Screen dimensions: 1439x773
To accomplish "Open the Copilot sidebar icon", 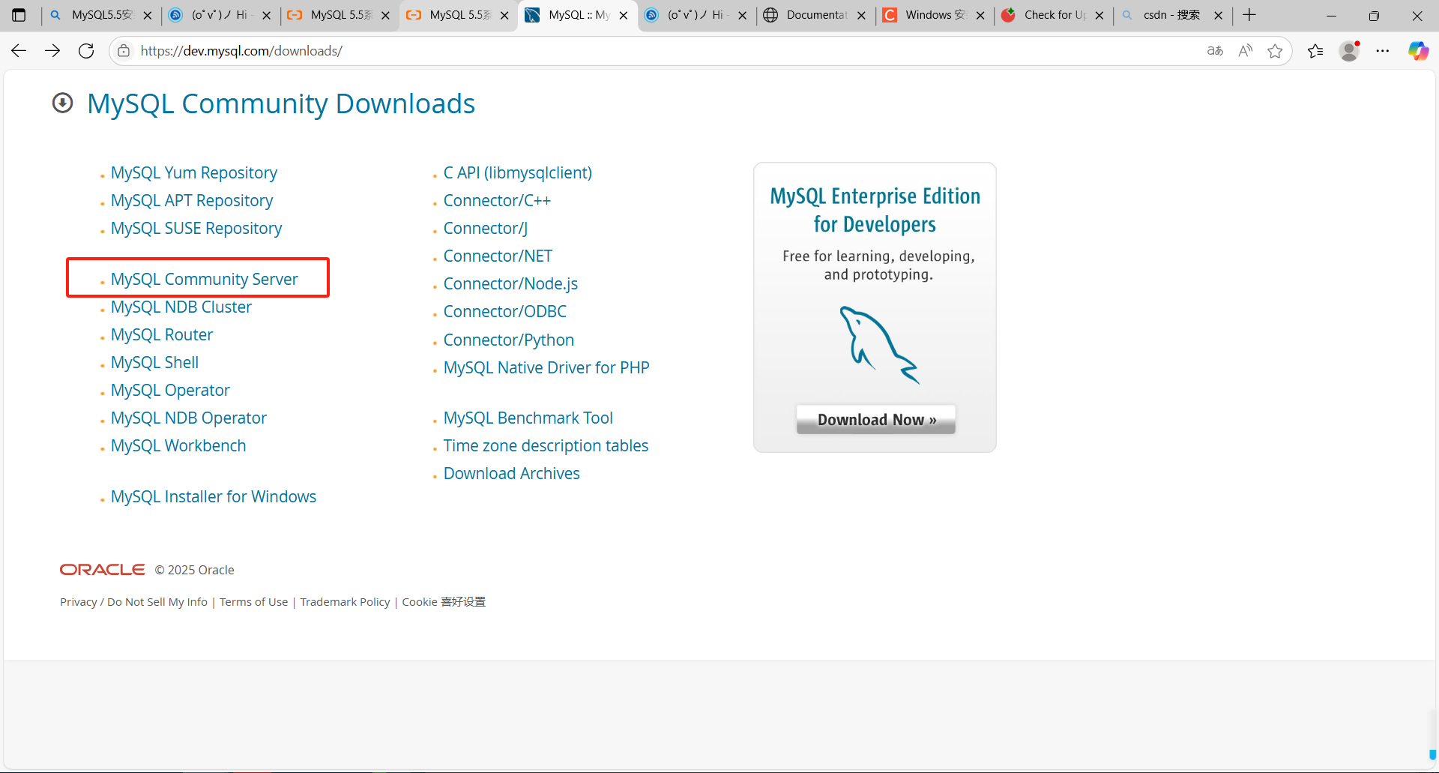I will [x=1418, y=51].
